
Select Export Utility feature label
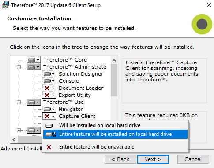tap(75, 95)
